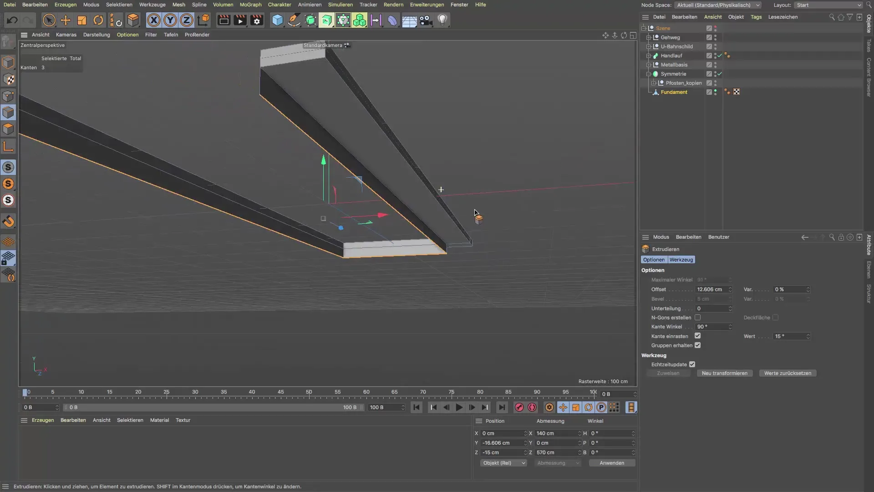
Task: Expand the U-Bahnschild object
Action: [648, 46]
